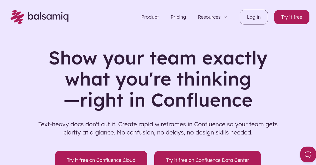The width and height of the screenshot is (316, 165).
Task: Click the word "thinking" in the headline
Action: tap(214, 79)
